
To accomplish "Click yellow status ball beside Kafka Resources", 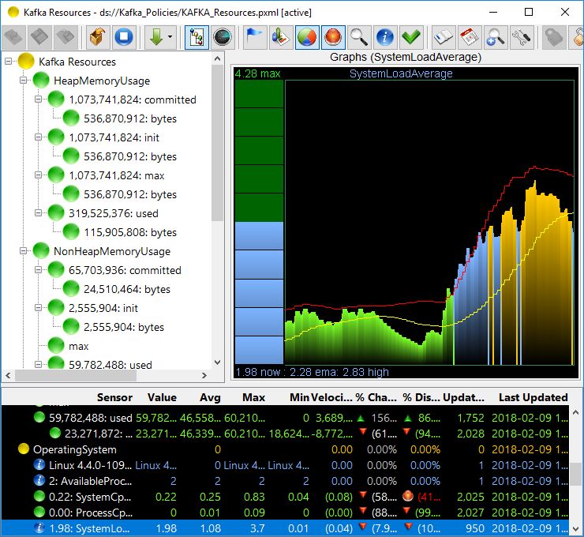I will 26,62.
